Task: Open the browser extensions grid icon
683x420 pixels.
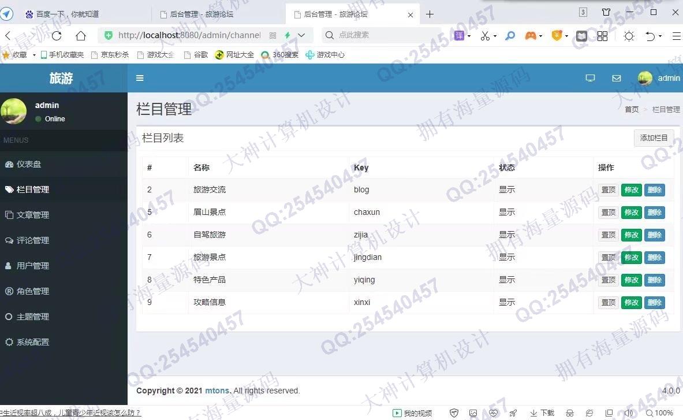Action: click(x=602, y=36)
